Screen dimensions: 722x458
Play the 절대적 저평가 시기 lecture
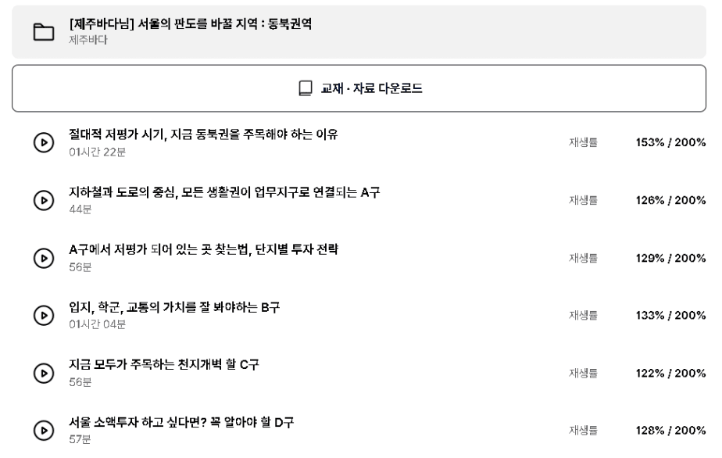pyautogui.click(x=44, y=142)
